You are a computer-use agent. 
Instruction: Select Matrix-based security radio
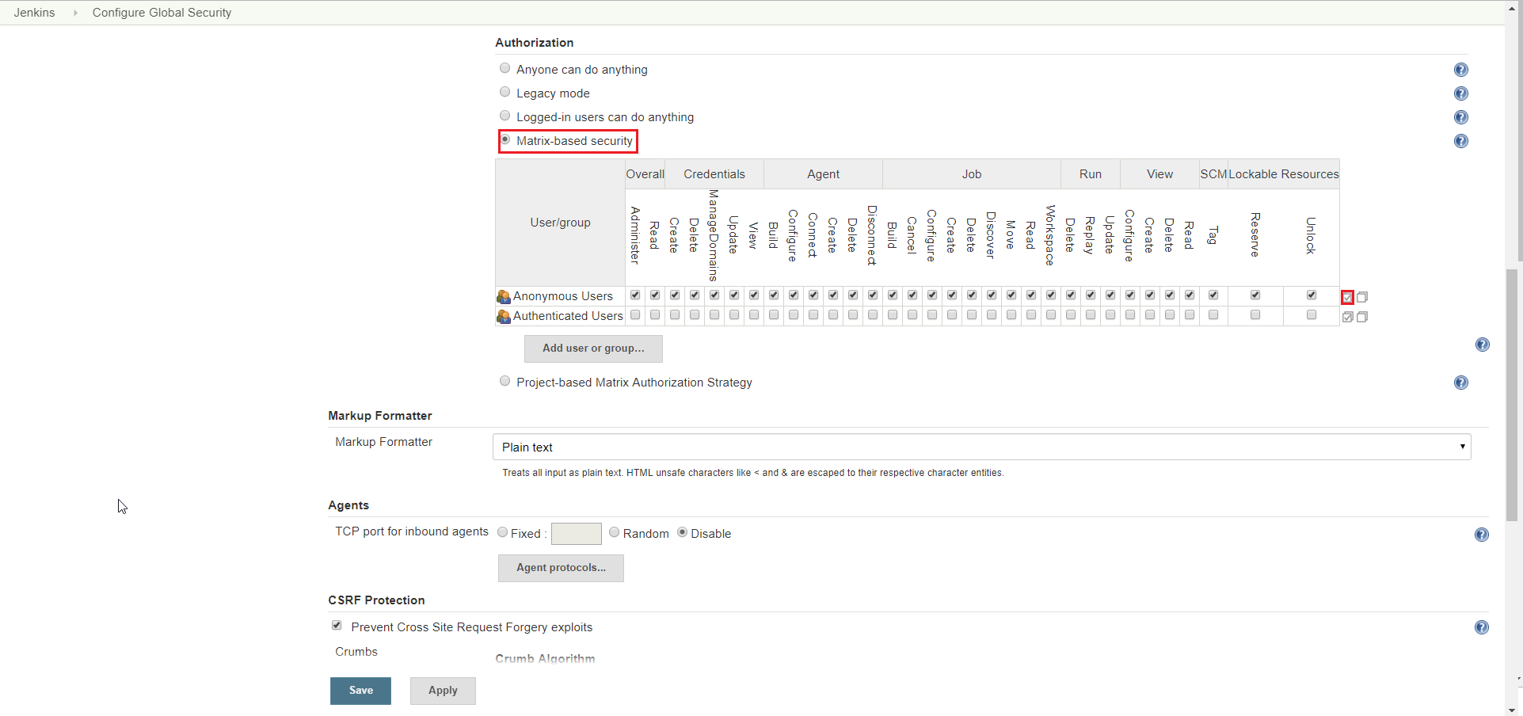[504, 139]
